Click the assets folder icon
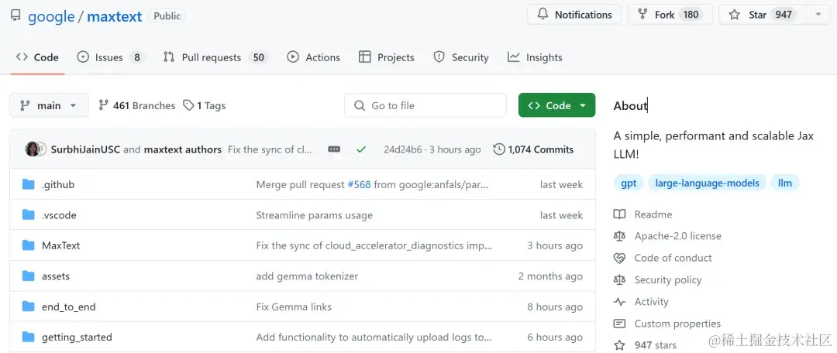 pos(29,276)
